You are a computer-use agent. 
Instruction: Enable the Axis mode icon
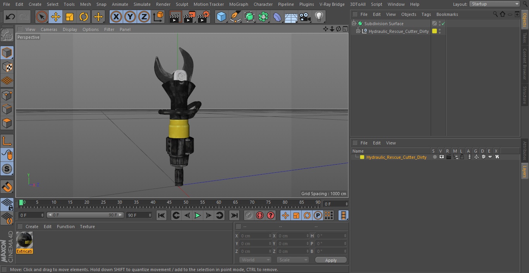[x=7, y=141]
